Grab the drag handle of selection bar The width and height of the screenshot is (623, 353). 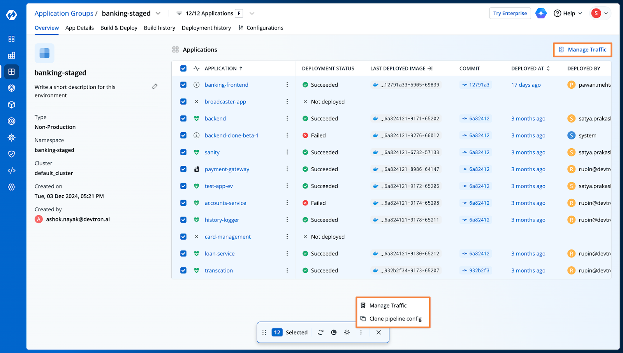(264, 332)
